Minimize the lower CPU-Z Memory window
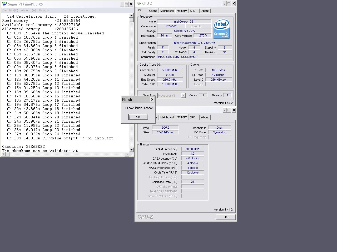Viewport: 337px width, 252px height. 225,110
